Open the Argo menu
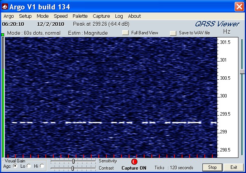Screen dimensions: 246x173 click(9, 16)
